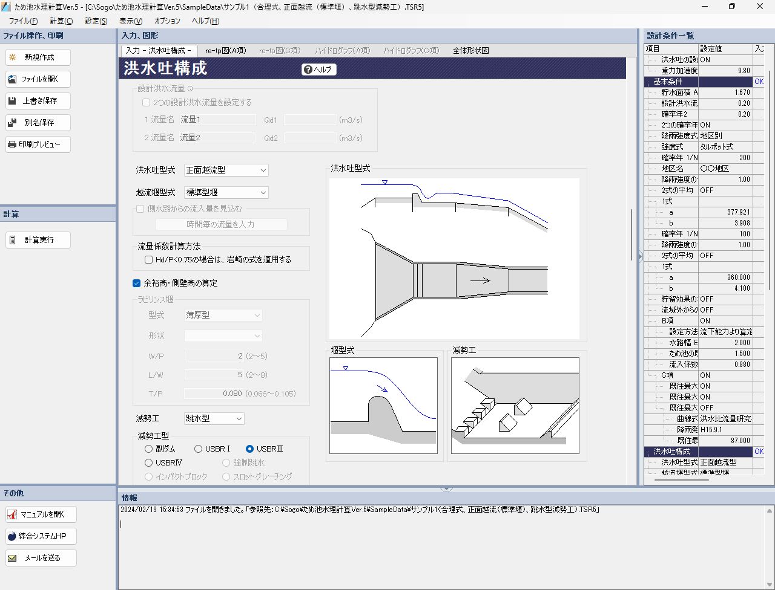775x590 pixels.
Task: Select the USBR I radio button
Action: (198, 449)
